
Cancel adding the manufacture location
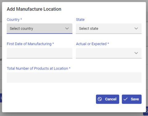pos(108,99)
